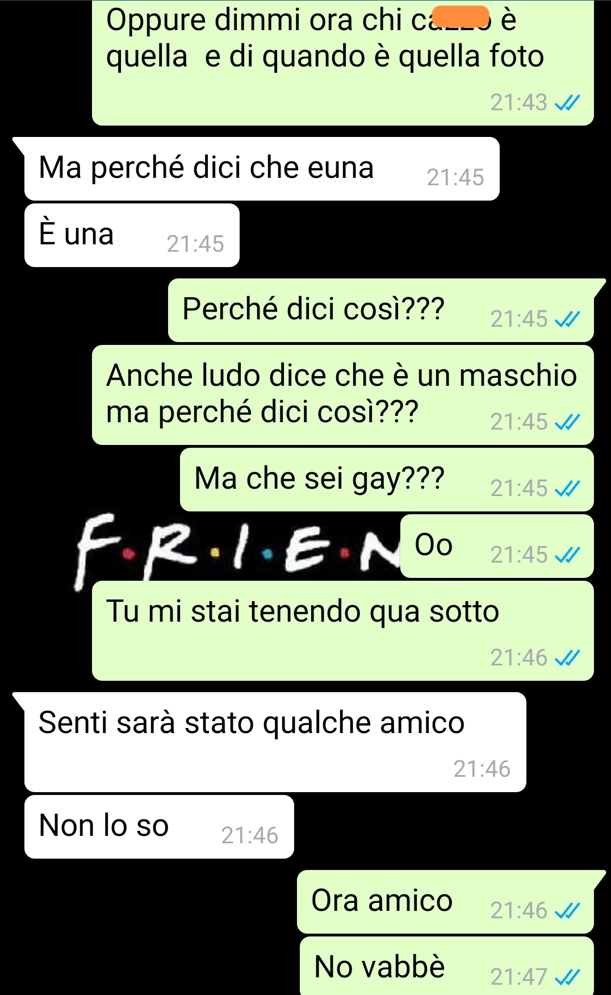Click the 21:46 ticks under 'Tu mi stai'
Image resolution: width=611 pixels, height=995 pixels.
pyautogui.click(x=567, y=658)
